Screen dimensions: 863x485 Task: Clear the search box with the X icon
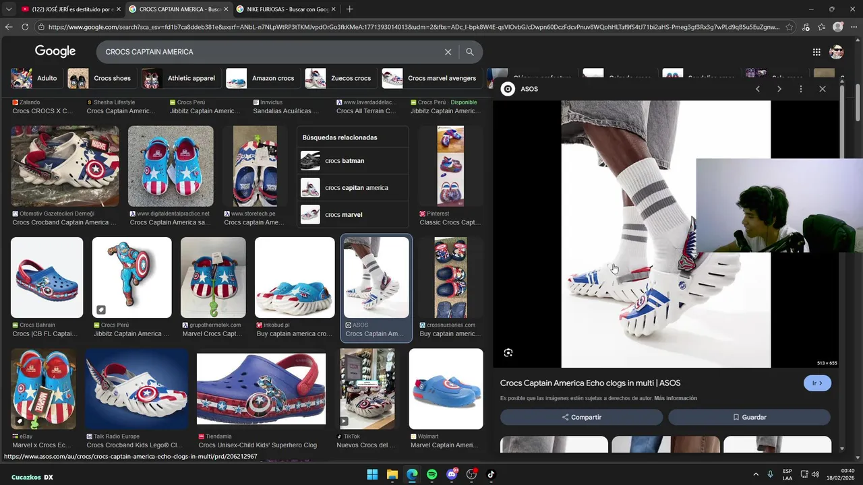point(448,52)
